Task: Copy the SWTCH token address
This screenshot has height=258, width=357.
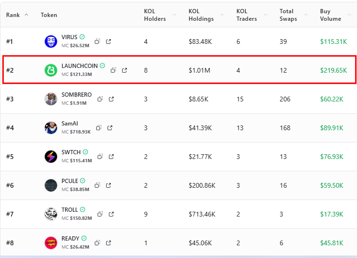Action: click(x=100, y=156)
